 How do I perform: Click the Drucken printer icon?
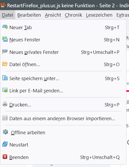(x=5, y=104)
